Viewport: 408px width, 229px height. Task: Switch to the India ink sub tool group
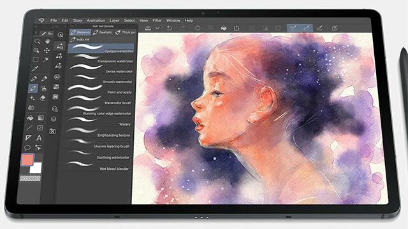tap(80, 39)
